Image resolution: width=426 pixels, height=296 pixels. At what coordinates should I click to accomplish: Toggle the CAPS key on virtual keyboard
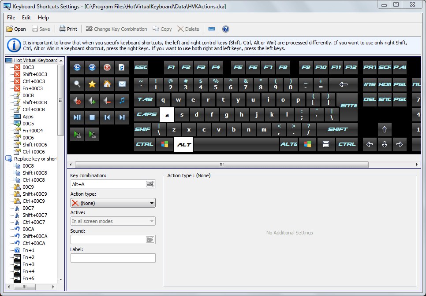(x=146, y=114)
